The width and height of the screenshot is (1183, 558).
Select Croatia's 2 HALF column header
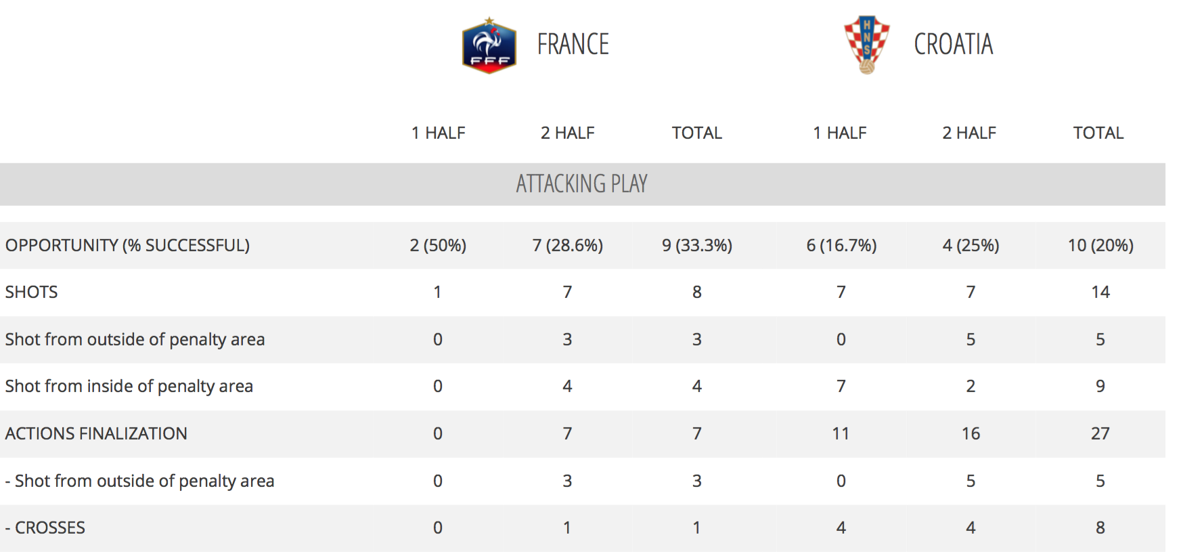click(x=969, y=133)
